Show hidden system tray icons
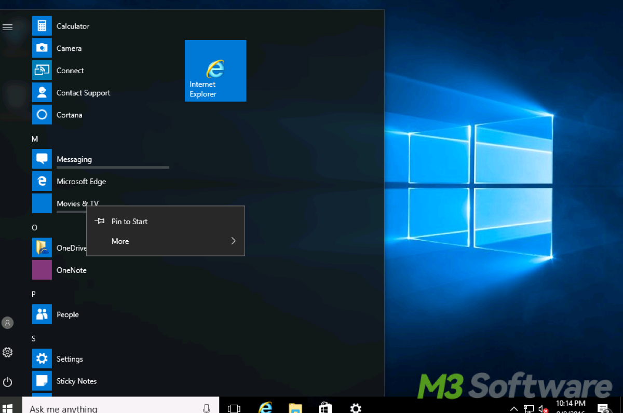623x413 pixels. coord(514,408)
